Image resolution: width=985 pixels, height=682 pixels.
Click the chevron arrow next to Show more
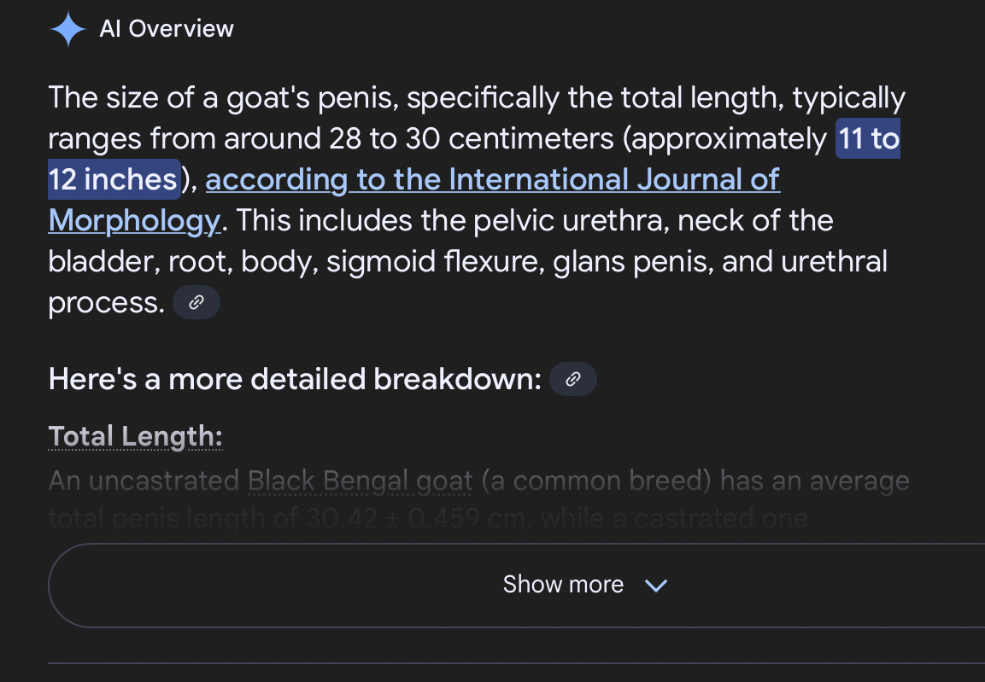pyautogui.click(x=656, y=586)
